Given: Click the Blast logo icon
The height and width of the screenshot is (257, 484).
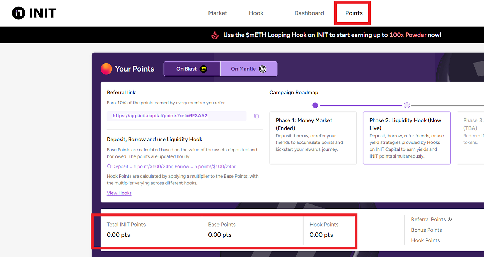Looking at the screenshot, I should point(204,69).
